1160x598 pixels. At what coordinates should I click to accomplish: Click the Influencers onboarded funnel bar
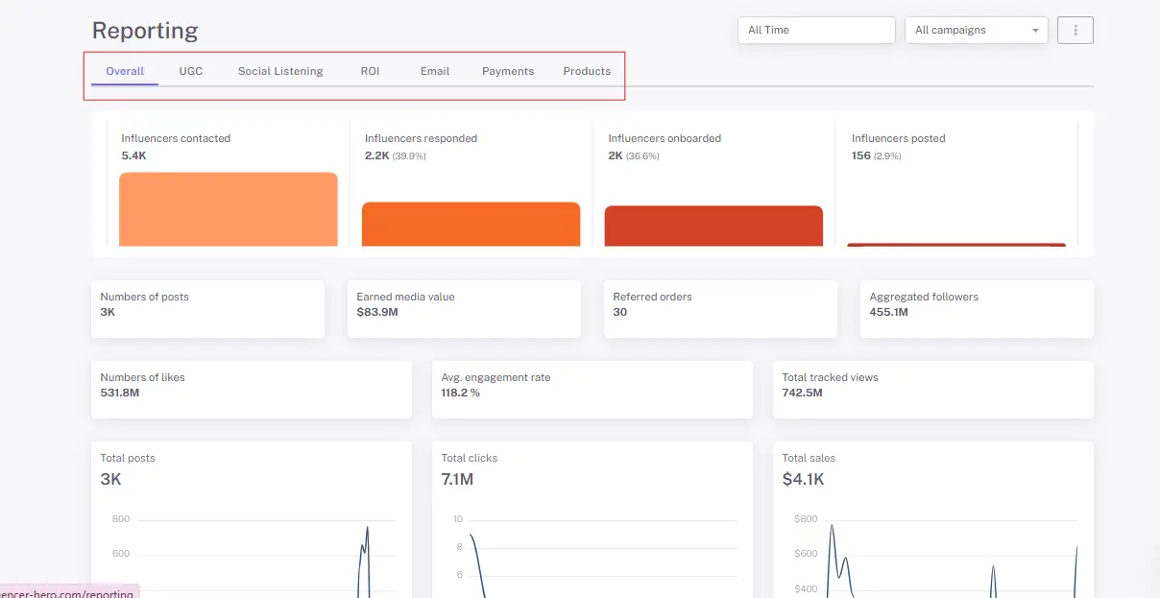713,226
